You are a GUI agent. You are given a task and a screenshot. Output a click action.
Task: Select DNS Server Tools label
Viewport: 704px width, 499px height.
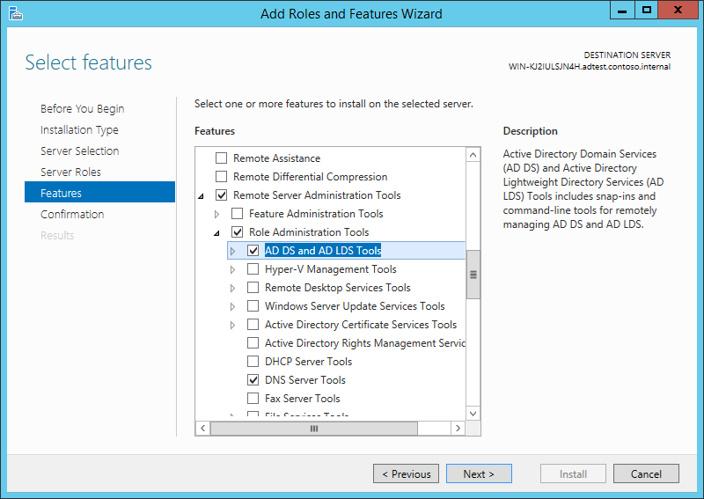pos(305,379)
